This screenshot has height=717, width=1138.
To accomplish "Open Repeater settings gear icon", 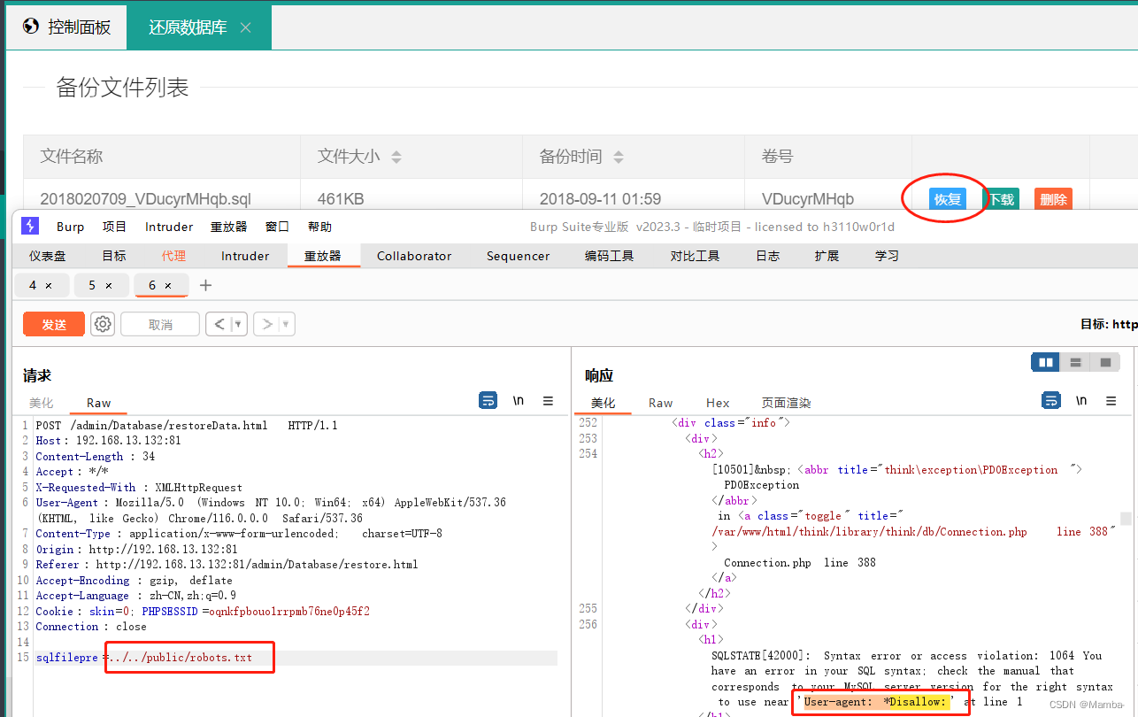I will point(103,324).
